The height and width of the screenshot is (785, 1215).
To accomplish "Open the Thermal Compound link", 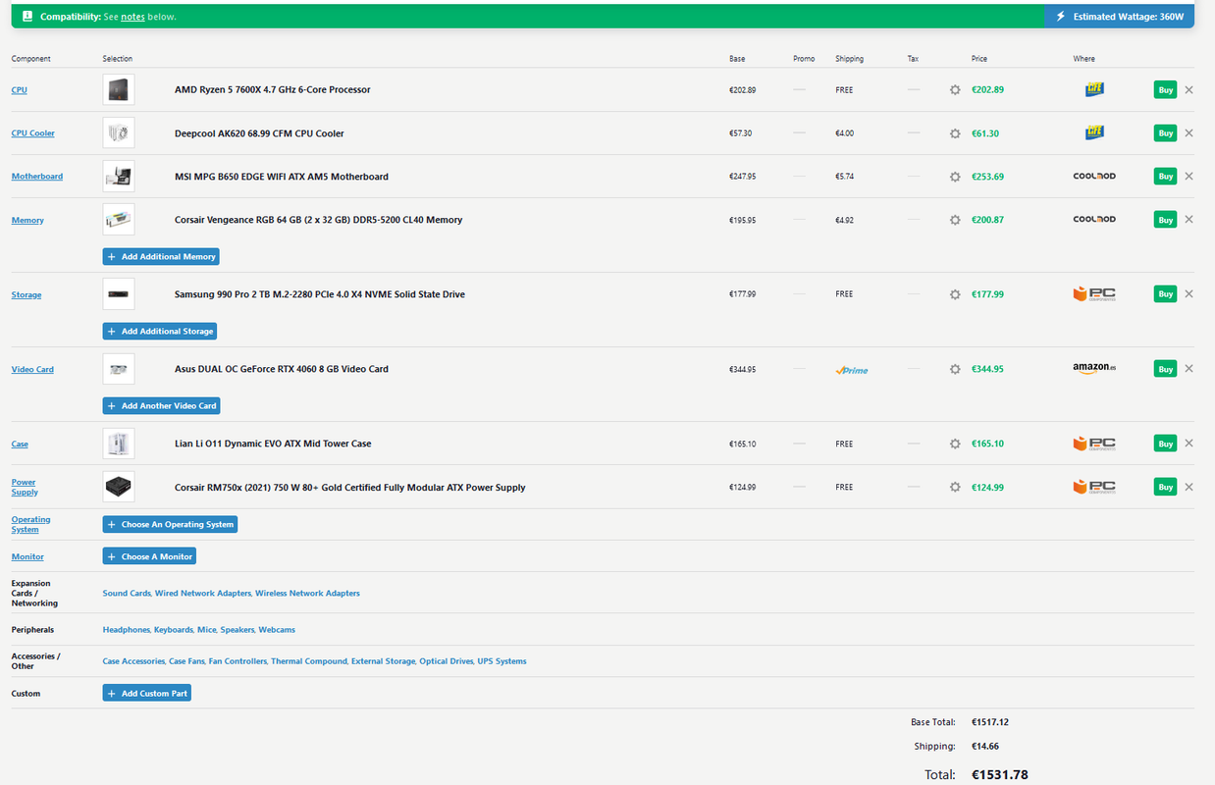I will click(309, 661).
